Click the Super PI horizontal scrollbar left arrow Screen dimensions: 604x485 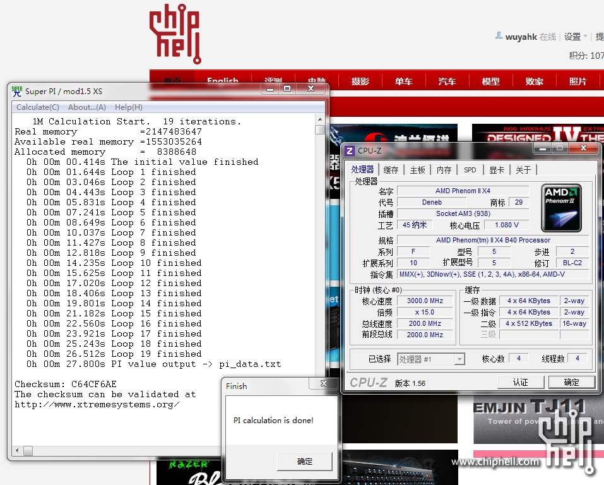point(17,450)
